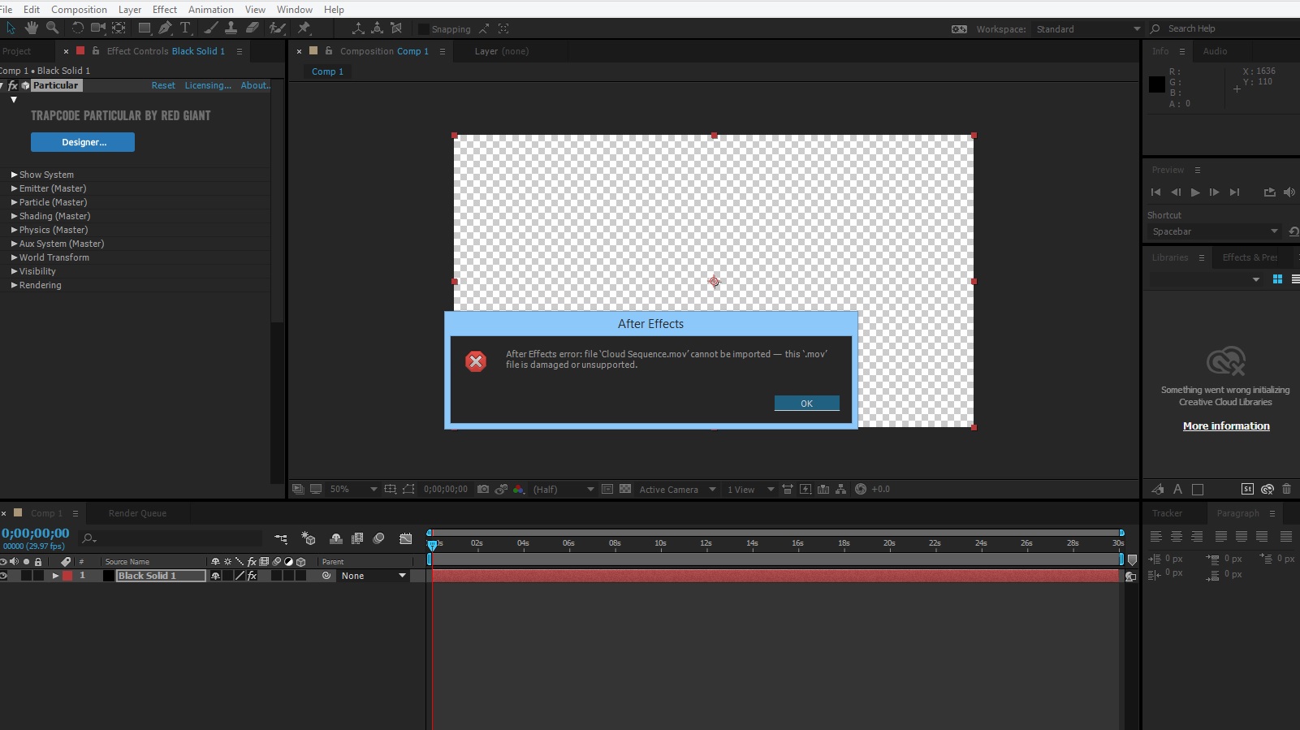This screenshot has width=1300, height=730.
Task: Select the Hand tool
Action: point(32,28)
